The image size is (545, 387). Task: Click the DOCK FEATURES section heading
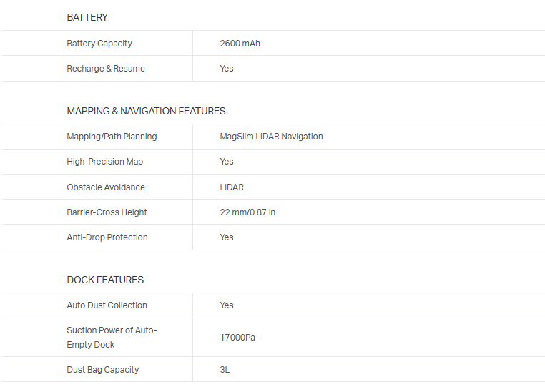(105, 280)
